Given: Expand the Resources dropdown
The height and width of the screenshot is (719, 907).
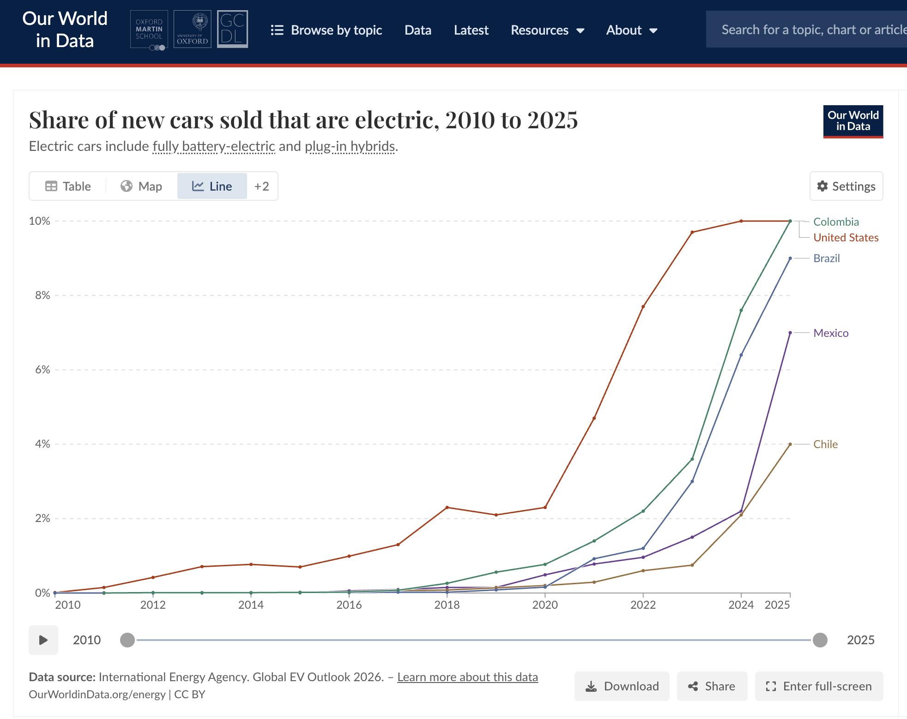Looking at the screenshot, I should point(548,30).
